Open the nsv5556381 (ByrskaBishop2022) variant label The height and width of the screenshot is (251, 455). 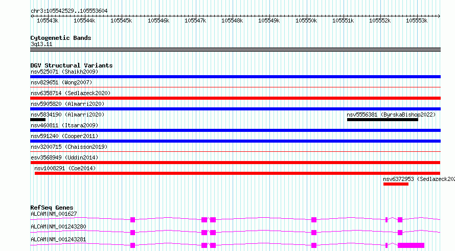[x=391, y=115]
